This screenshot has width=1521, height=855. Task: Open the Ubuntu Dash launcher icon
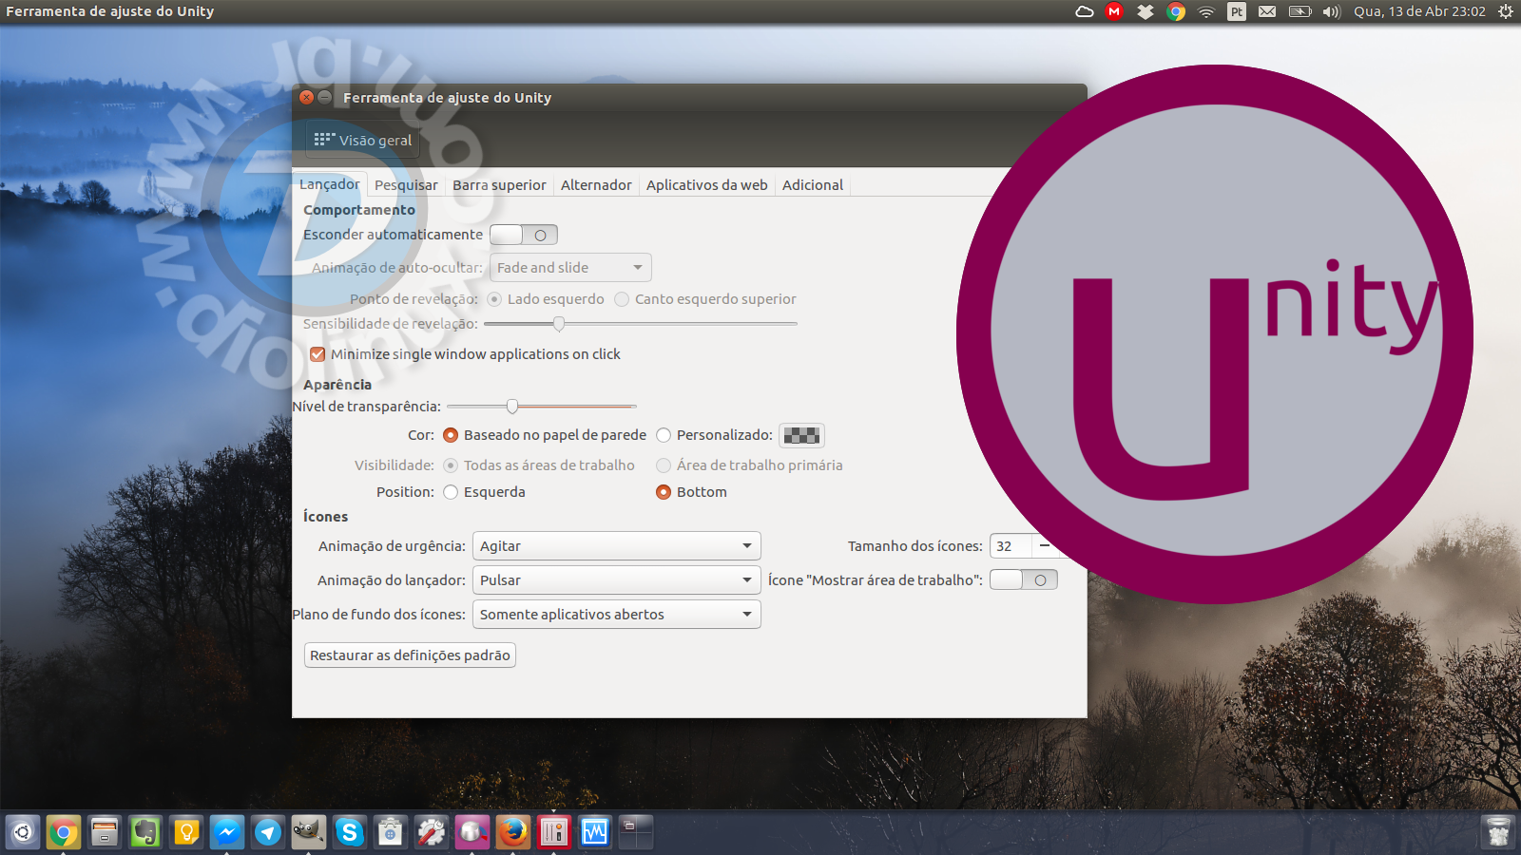point(23,833)
